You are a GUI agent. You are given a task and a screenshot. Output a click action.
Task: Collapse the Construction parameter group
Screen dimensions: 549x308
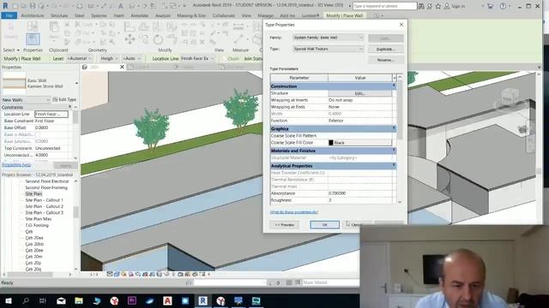tap(394, 86)
